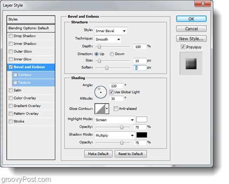Open the Highlight Mode dropdown showing Screen
The height and width of the screenshot is (184, 229).
(115, 120)
